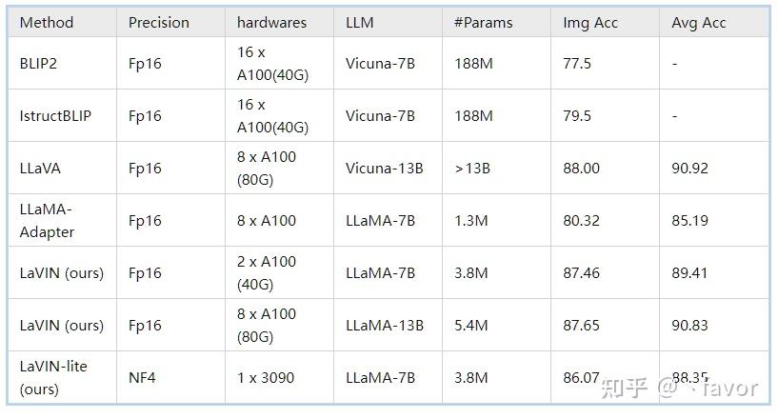Select the LLaMA-13B LLM cell

coord(385,326)
